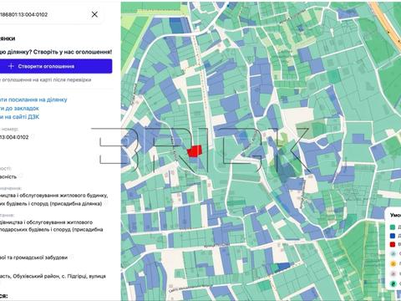The height and width of the screenshot is (301, 401).
Task: Clear the cadastral number search field
Action: point(94,14)
